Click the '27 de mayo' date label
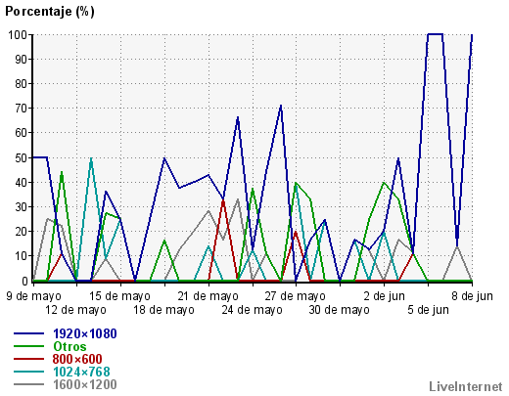The width and height of the screenshot is (509, 396). (295, 296)
